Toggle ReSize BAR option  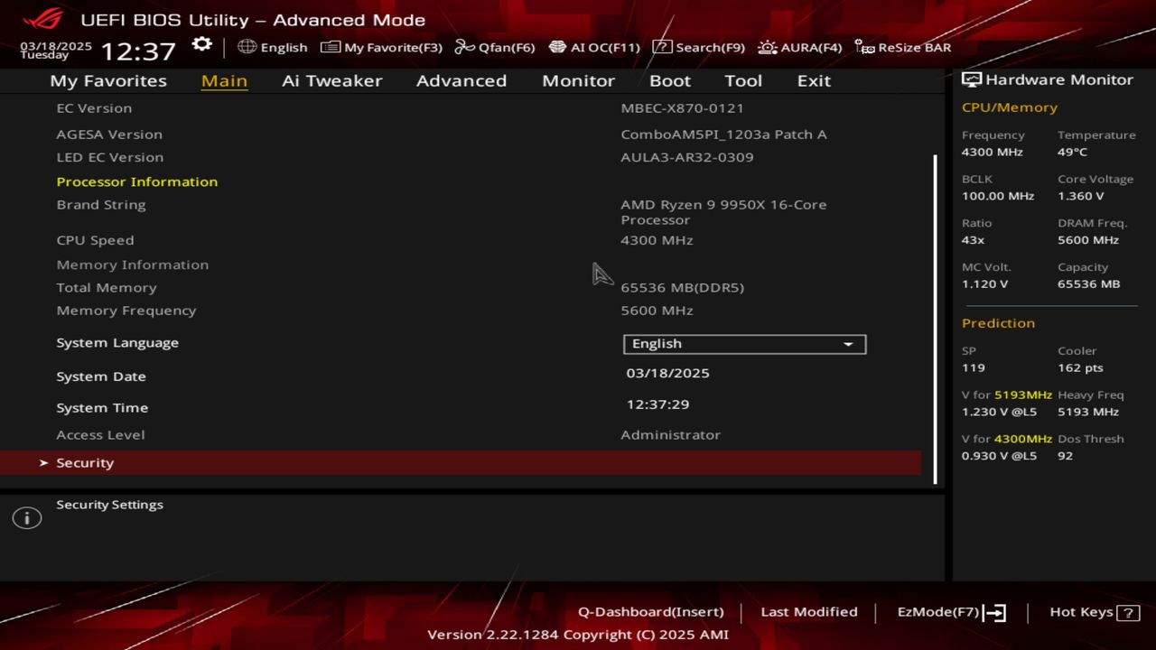[902, 47]
